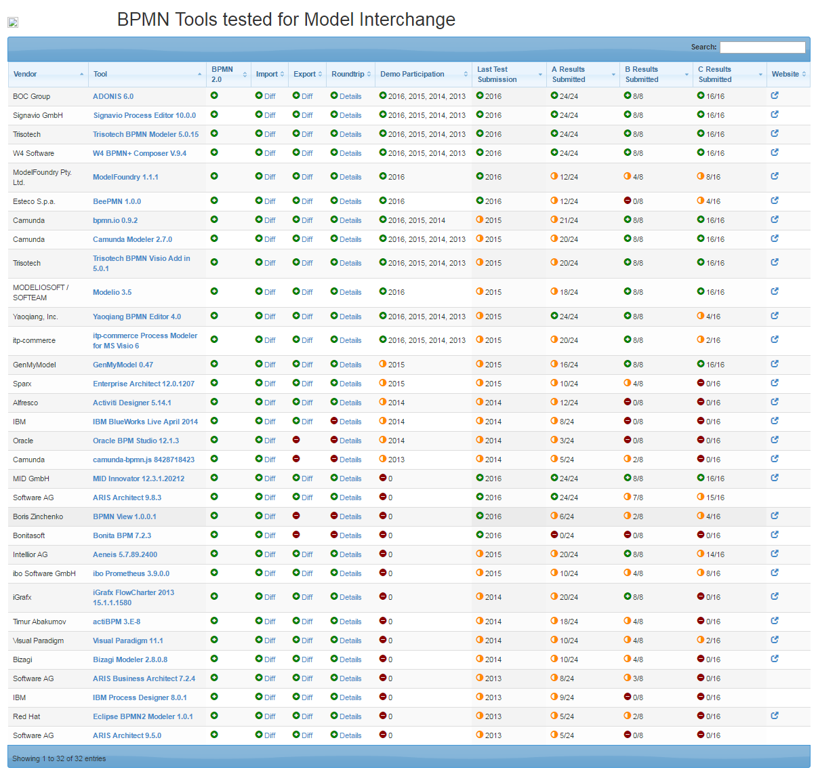Click green BPMN 2.0 icon in BOC Group row
Screen dimensions: 818x772
(214, 96)
